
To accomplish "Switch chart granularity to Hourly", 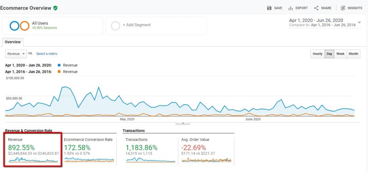I will tap(317, 54).
